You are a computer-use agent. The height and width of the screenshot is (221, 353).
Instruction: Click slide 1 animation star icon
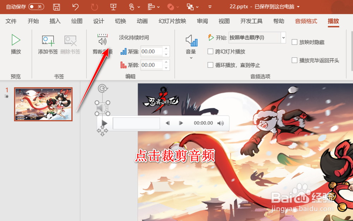(7, 97)
